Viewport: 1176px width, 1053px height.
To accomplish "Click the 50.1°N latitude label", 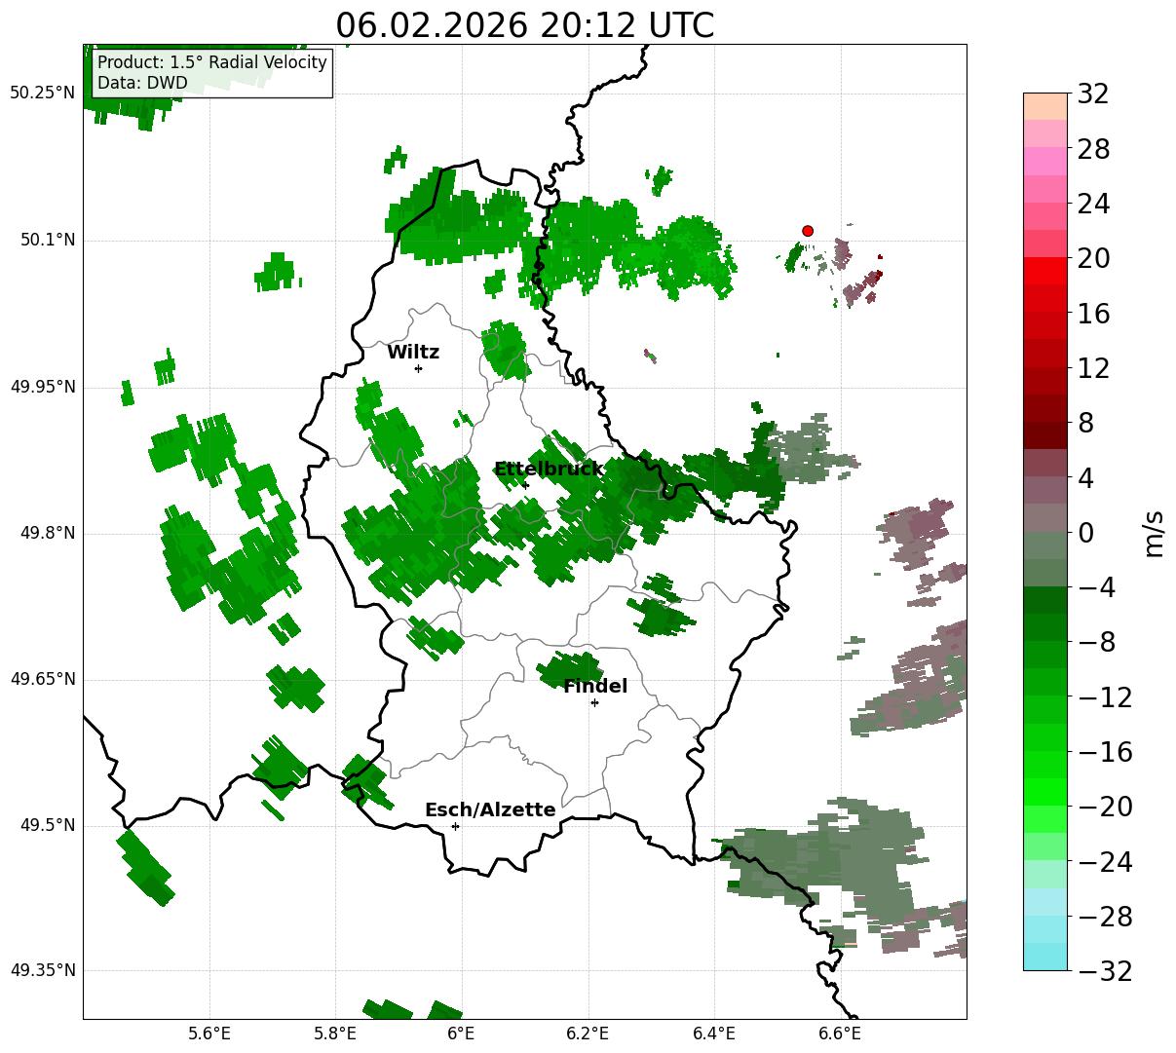I will coord(48,240).
